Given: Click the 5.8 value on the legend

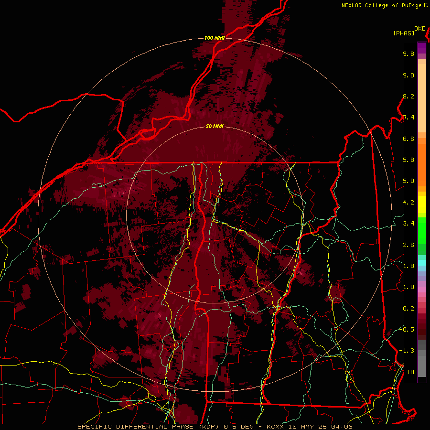Looking at the screenshot, I should coord(408,160).
